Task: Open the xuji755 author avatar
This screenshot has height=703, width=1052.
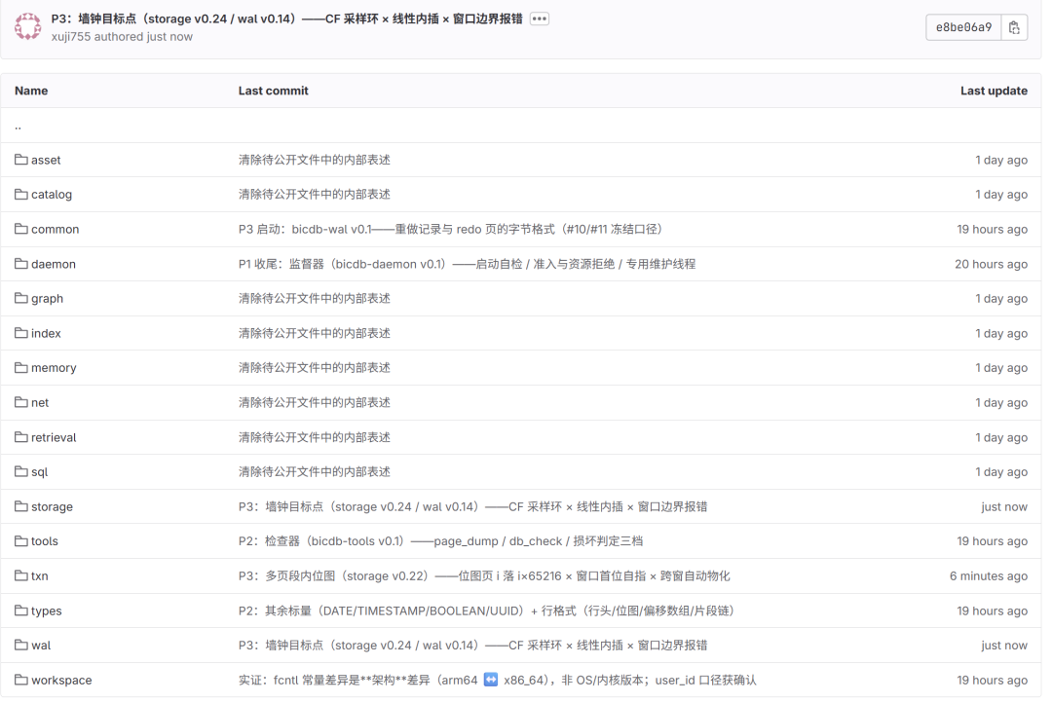Action: click(x=27, y=27)
